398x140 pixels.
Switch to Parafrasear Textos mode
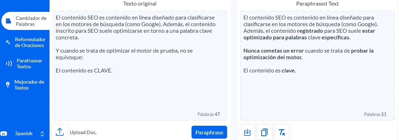click(x=25, y=64)
